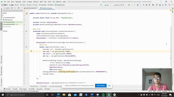This screenshot has height=97, width=174.
Task: Click related XML file gutter icon
Action: (x=27, y=13)
